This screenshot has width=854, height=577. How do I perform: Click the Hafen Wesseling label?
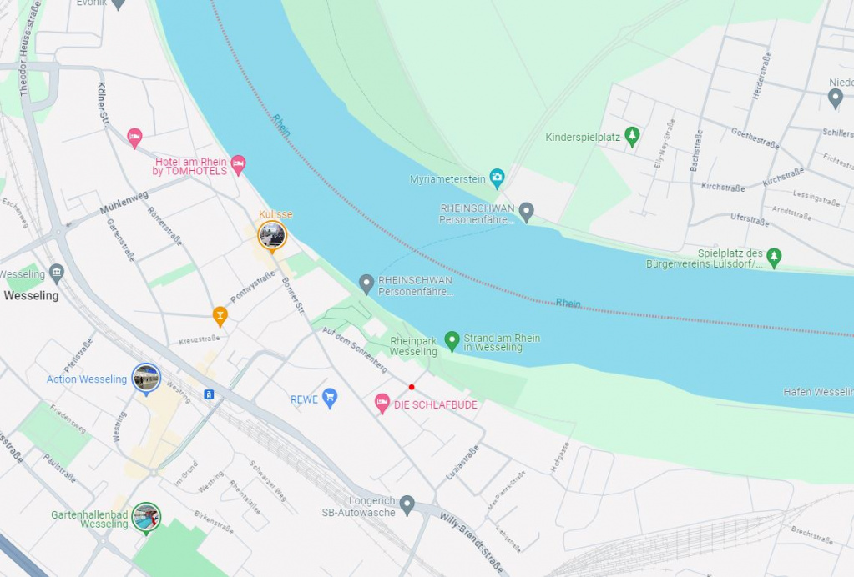point(818,392)
